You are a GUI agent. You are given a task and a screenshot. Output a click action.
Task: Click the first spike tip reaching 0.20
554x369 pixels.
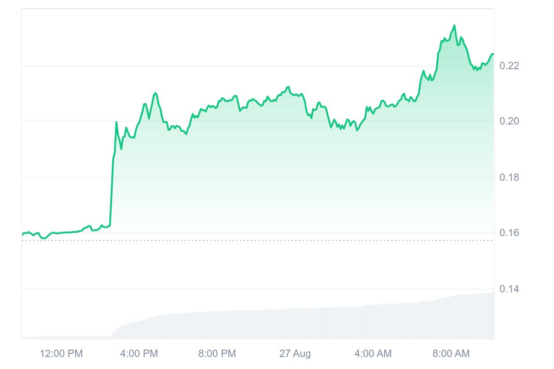116,122
